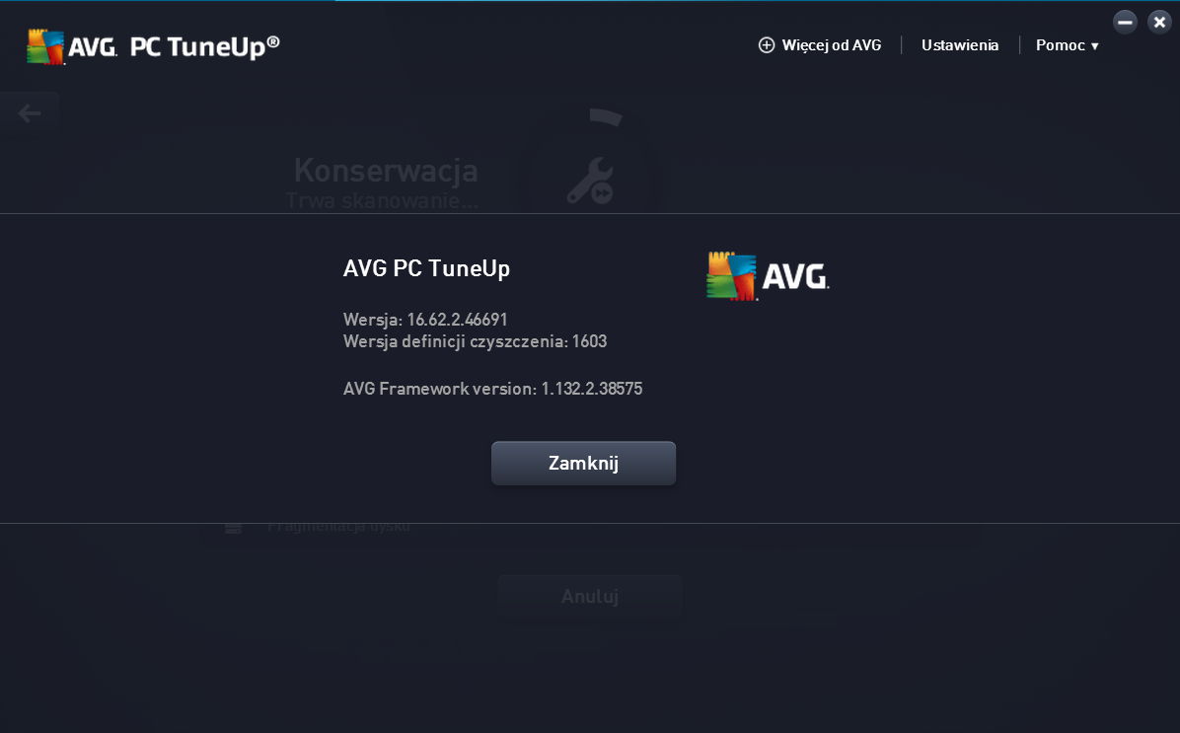
Task: Click the AVG Framework version line
Action: click(x=493, y=389)
